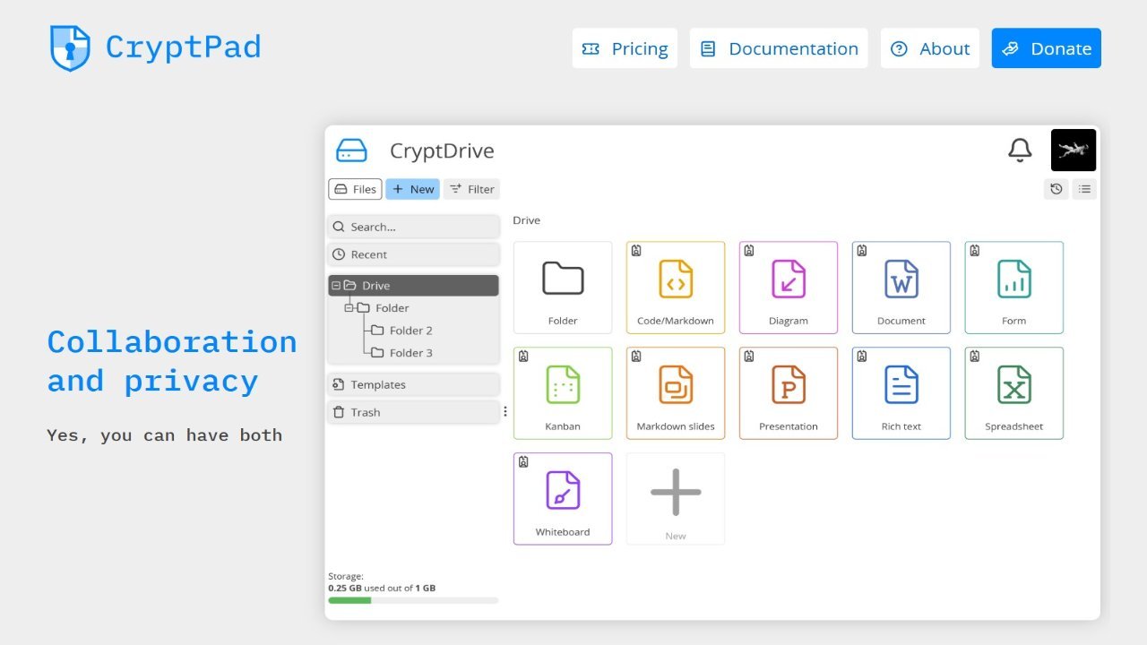Open the Pricing page
The image size is (1147, 645).
pos(625,48)
